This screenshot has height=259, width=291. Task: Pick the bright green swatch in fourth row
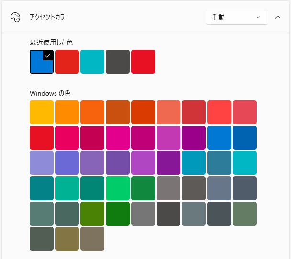[x=118, y=188]
